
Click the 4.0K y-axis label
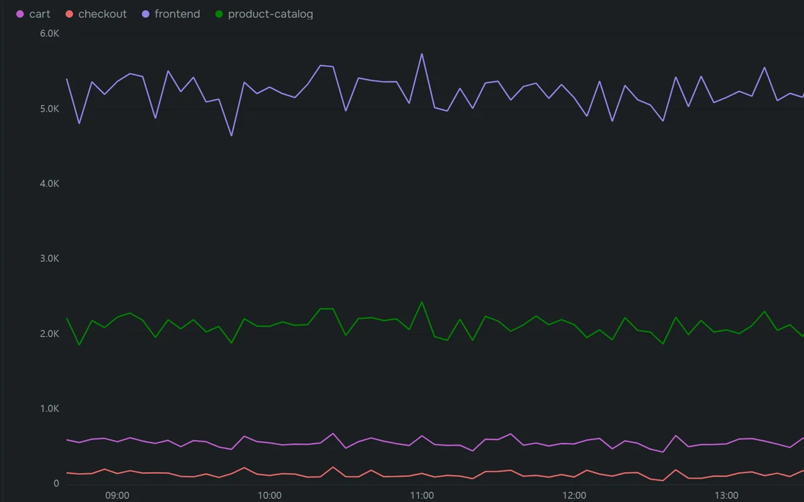pos(50,183)
